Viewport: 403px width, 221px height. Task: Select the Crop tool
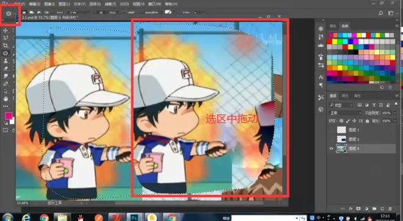click(5, 46)
